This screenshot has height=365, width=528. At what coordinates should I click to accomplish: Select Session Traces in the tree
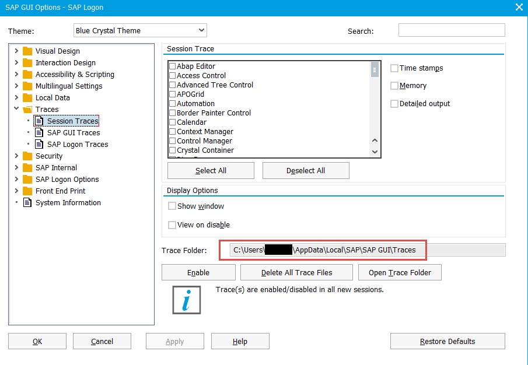point(73,121)
